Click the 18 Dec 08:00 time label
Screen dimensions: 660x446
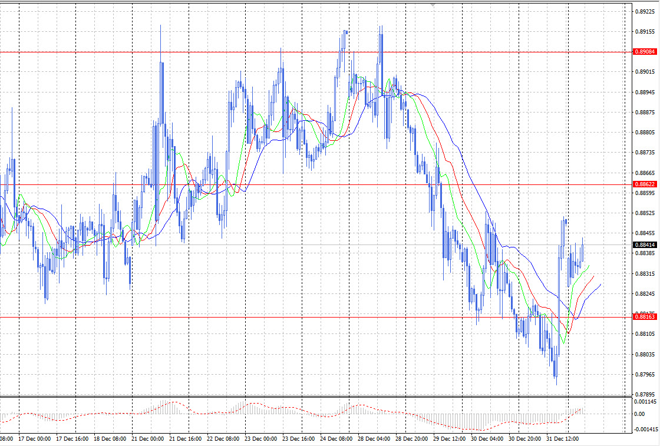coord(110,439)
